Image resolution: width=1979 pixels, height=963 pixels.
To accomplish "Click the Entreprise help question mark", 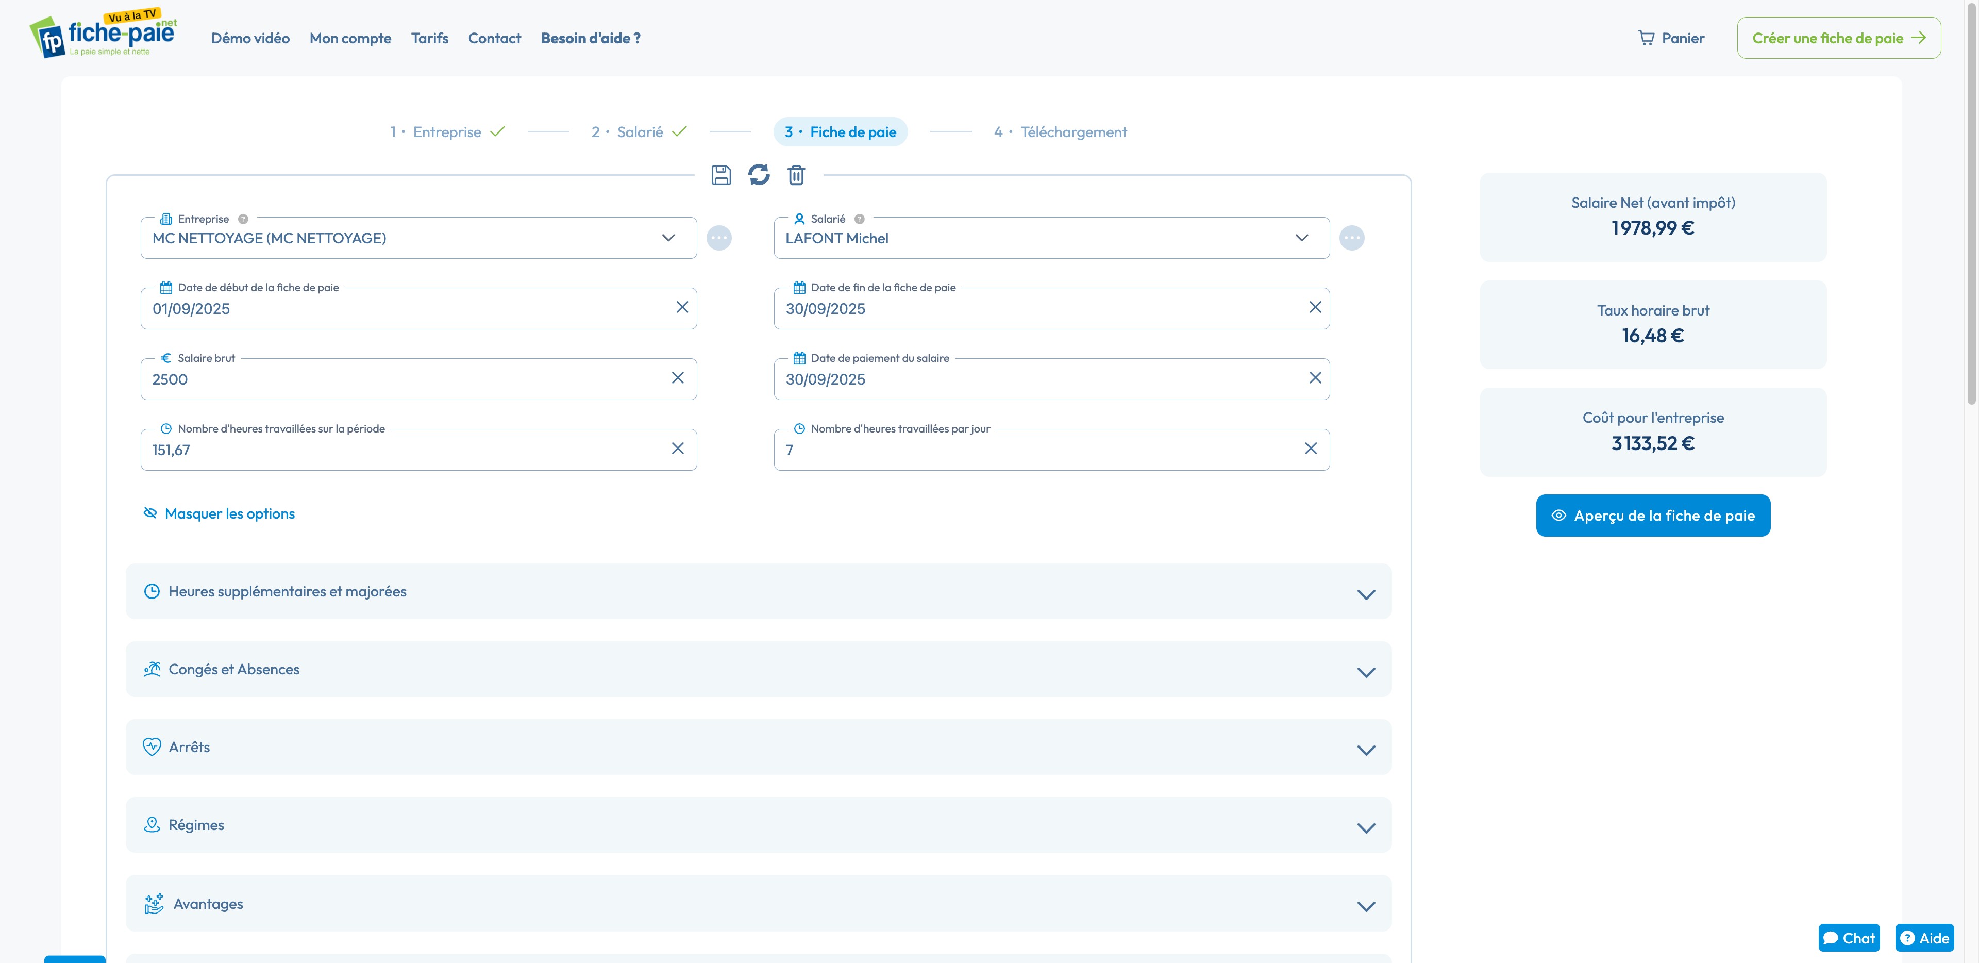I will point(243,219).
